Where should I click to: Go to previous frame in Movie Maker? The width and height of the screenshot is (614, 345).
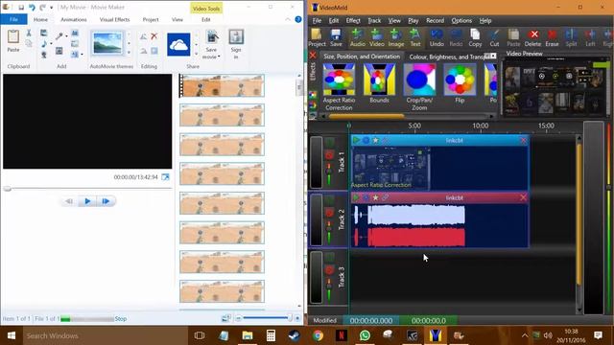69,201
